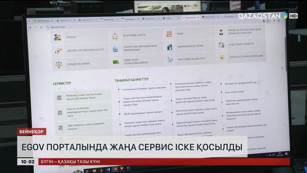Switch to the IMEI.RFS.GOV tab
This screenshot has height=173, width=307.
pos(210,17)
